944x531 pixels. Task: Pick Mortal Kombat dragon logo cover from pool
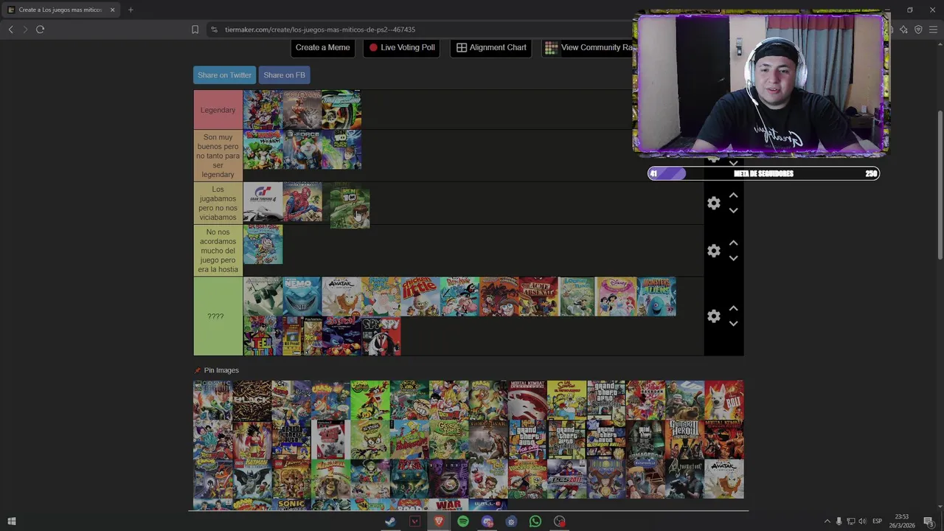(527, 400)
